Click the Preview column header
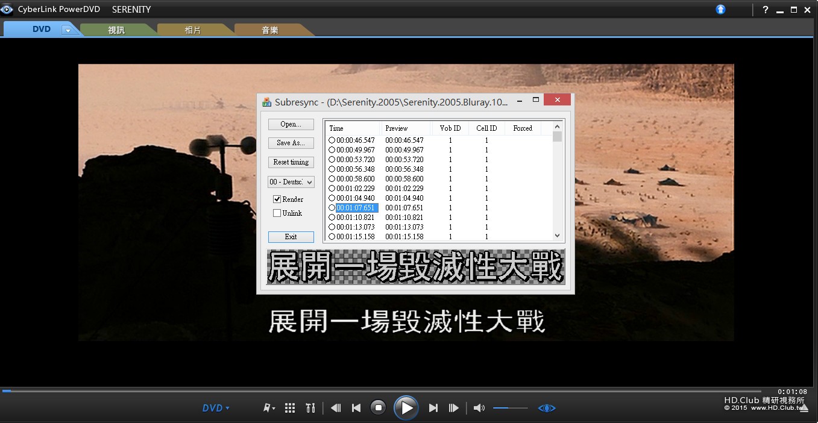 coord(406,128)
